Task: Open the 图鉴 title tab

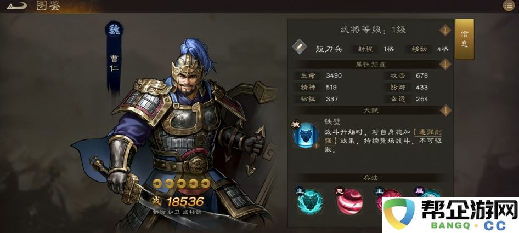Action: [48, 6]
